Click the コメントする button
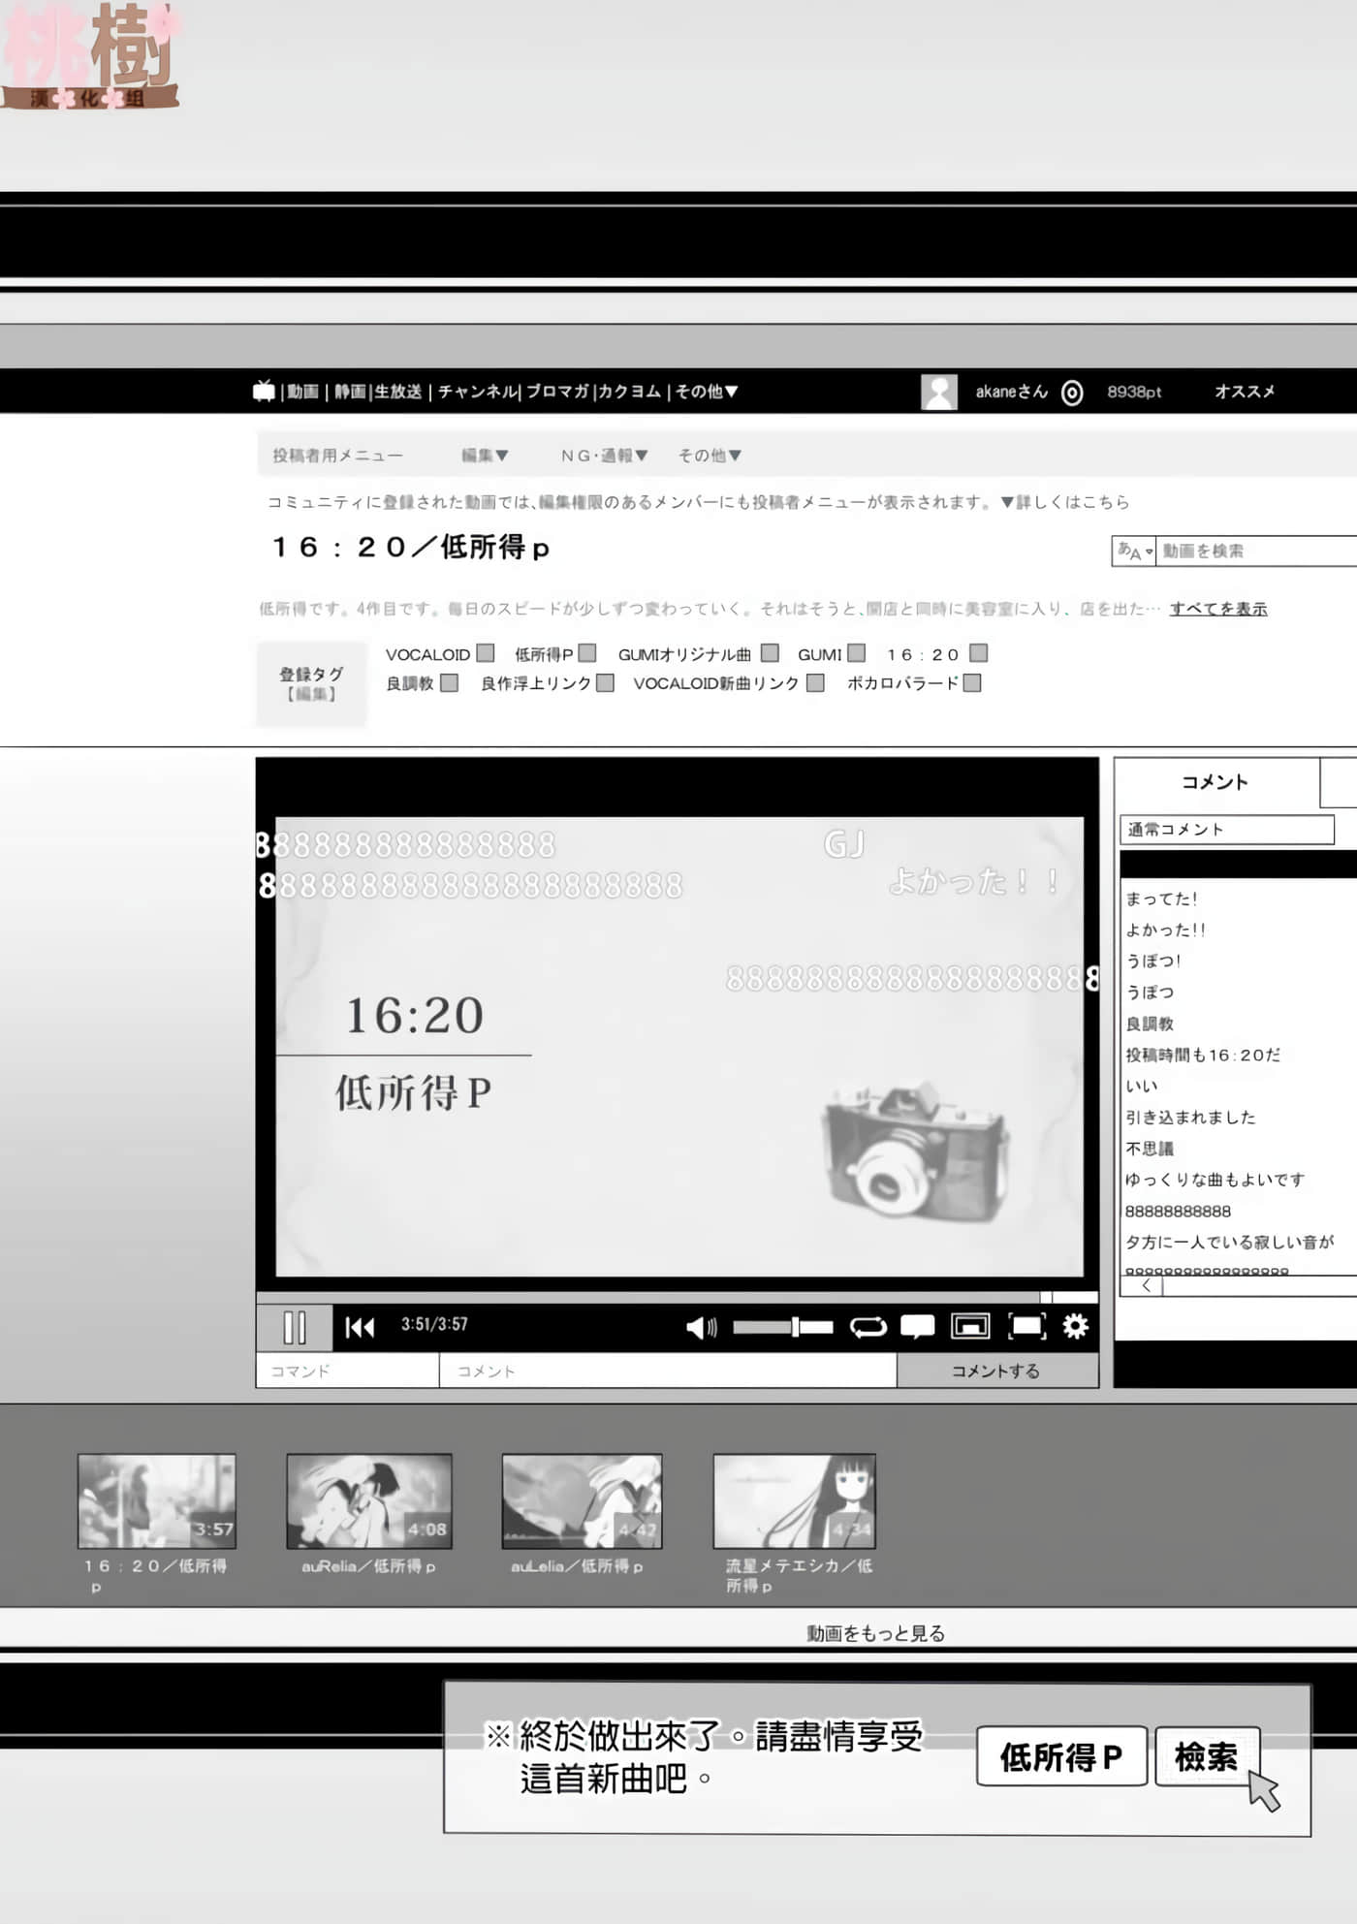The image size is (1357, 1924). click(995, 1371)
